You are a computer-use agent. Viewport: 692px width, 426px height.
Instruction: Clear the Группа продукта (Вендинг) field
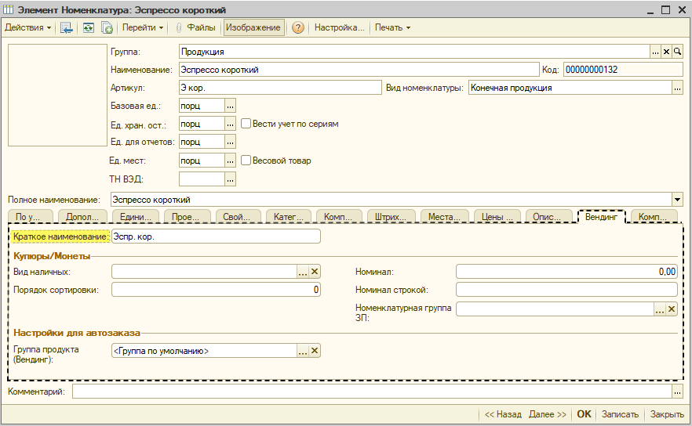pos(314,351)
